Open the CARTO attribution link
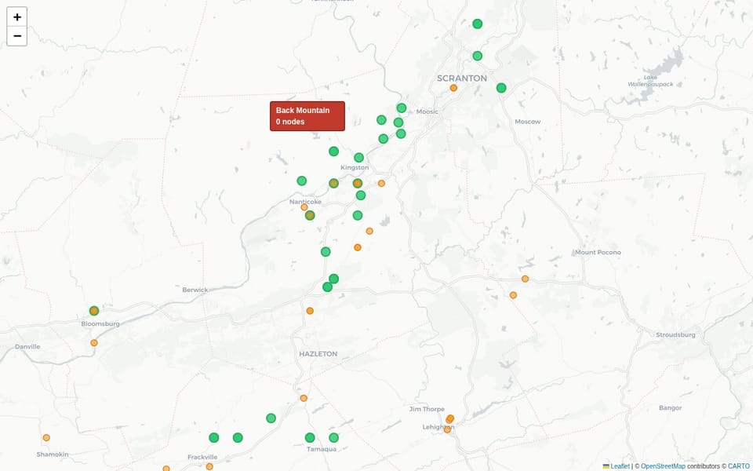 coord(739,466)
